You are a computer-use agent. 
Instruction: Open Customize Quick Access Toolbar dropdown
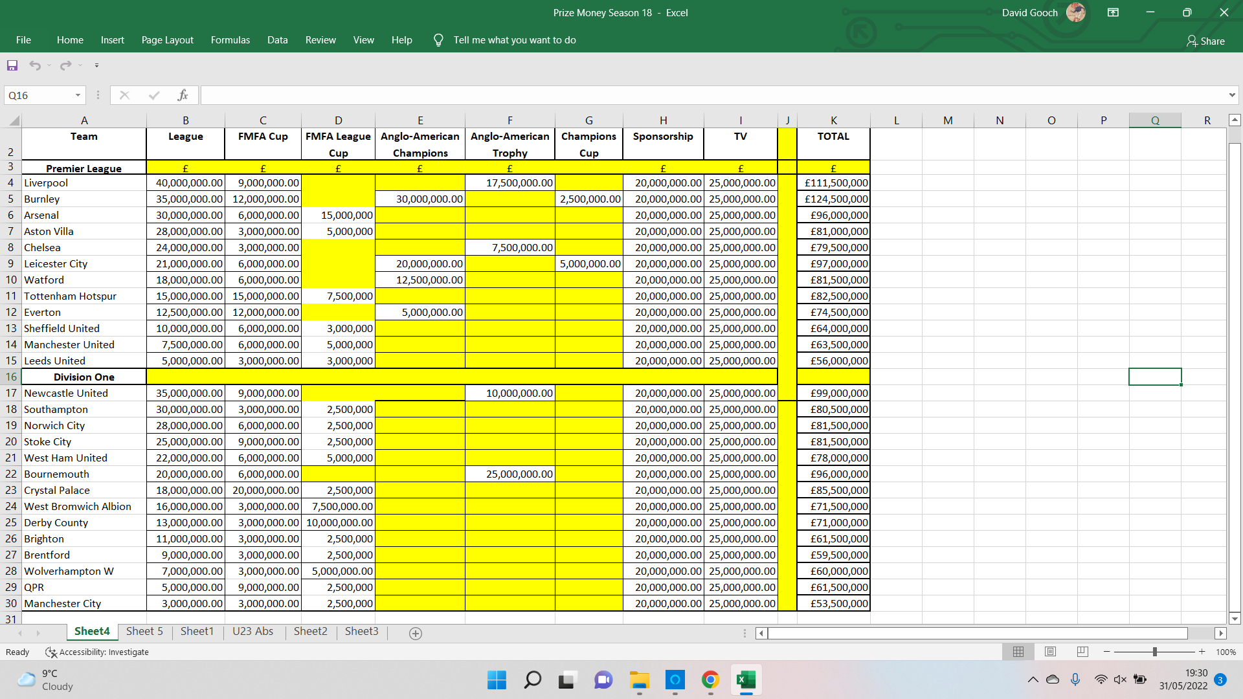pyautogui.click(x=96, y=65)
